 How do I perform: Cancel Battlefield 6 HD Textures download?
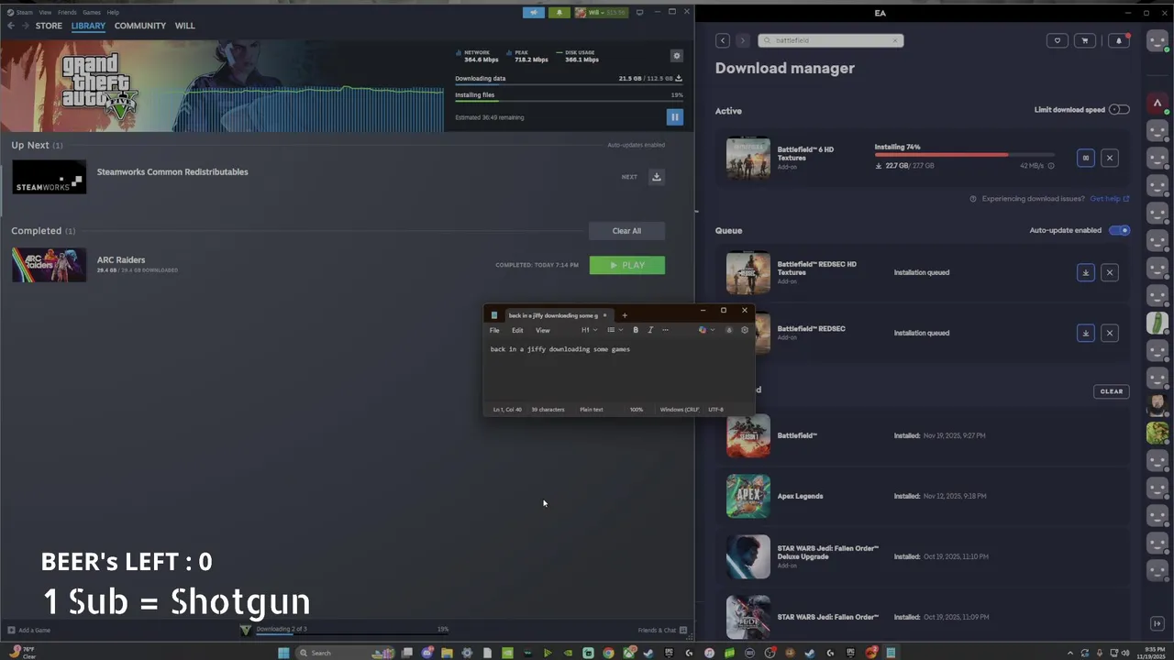1109,158
